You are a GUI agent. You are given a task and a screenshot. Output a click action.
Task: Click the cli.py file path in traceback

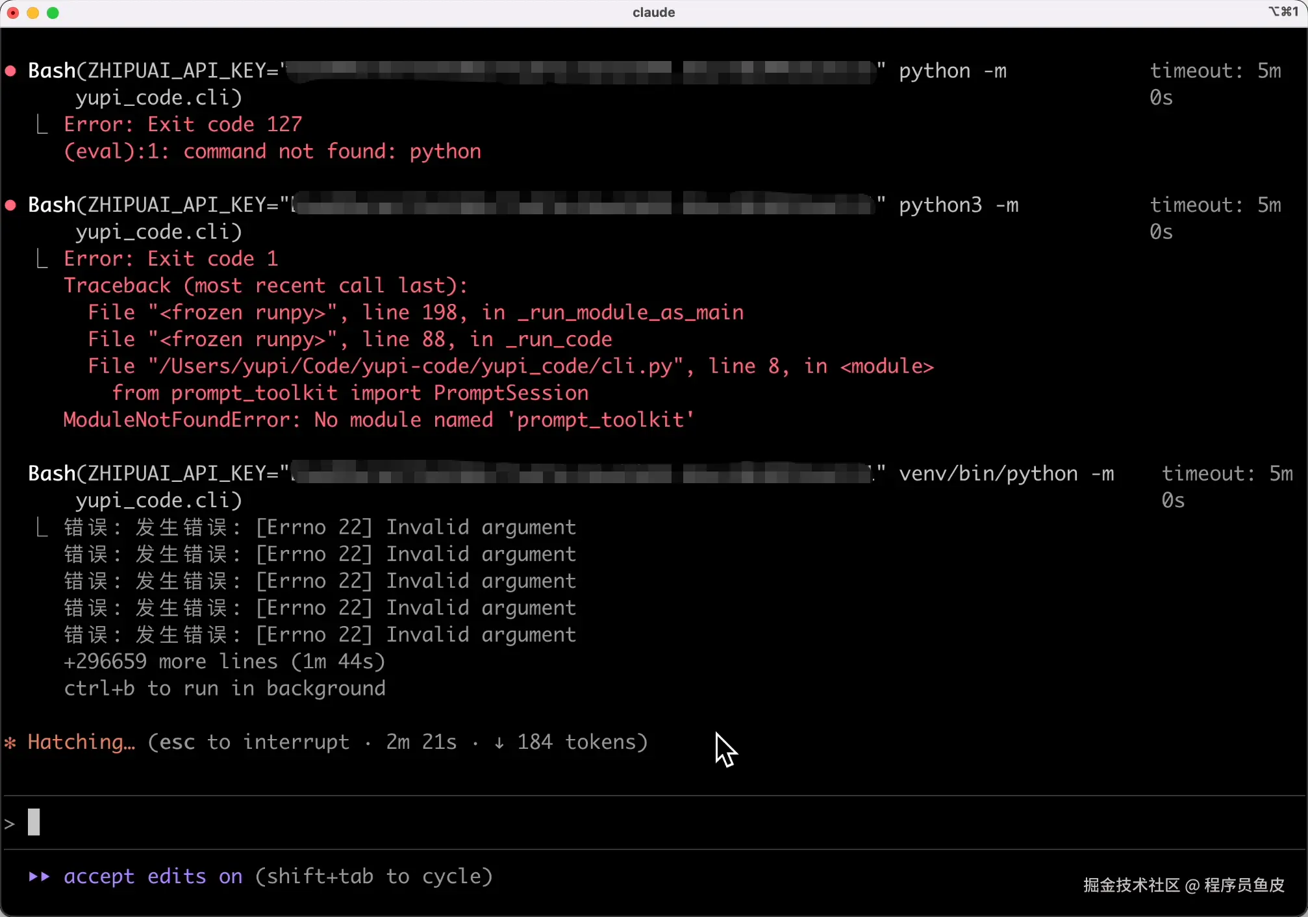(x=416, y=366)
